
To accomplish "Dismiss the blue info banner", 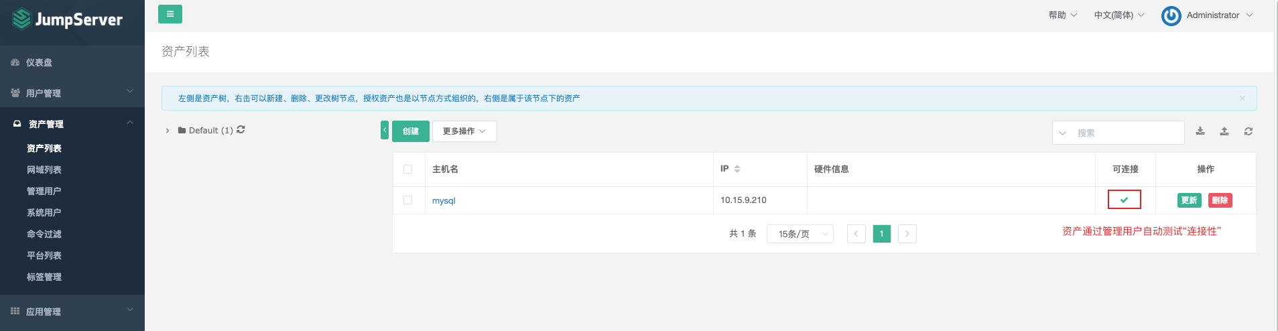I will (x=1242, y=98).
